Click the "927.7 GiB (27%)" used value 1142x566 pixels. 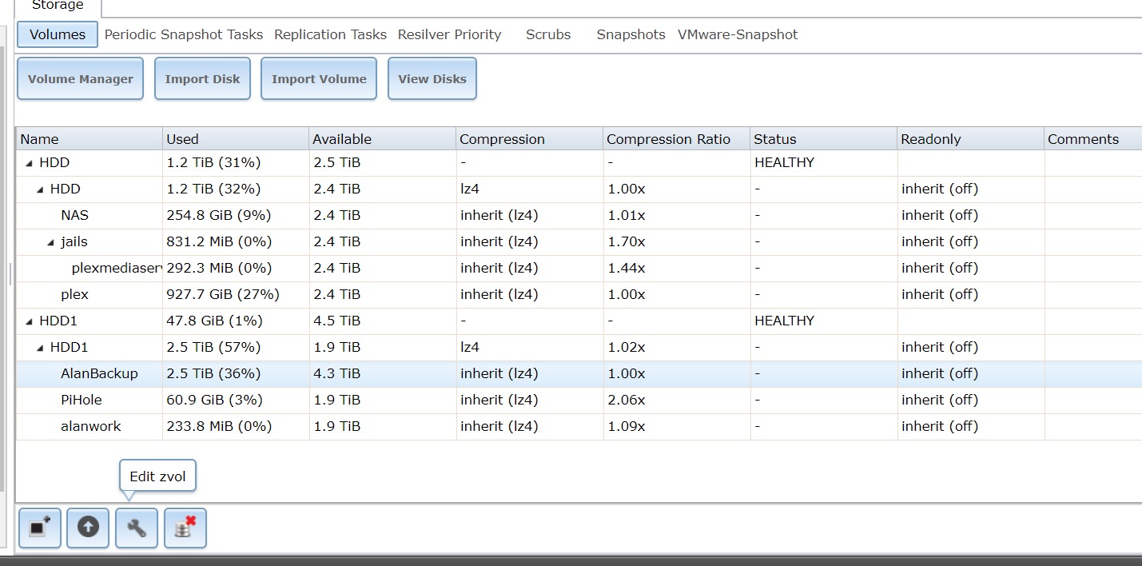tap(223, 294)
